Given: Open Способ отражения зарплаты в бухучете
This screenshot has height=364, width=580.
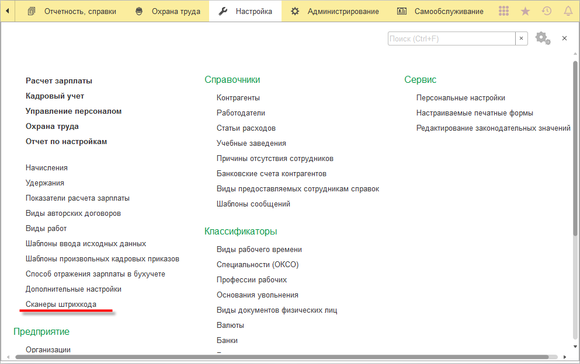Looking at the screenshot, I should [95, 274].
